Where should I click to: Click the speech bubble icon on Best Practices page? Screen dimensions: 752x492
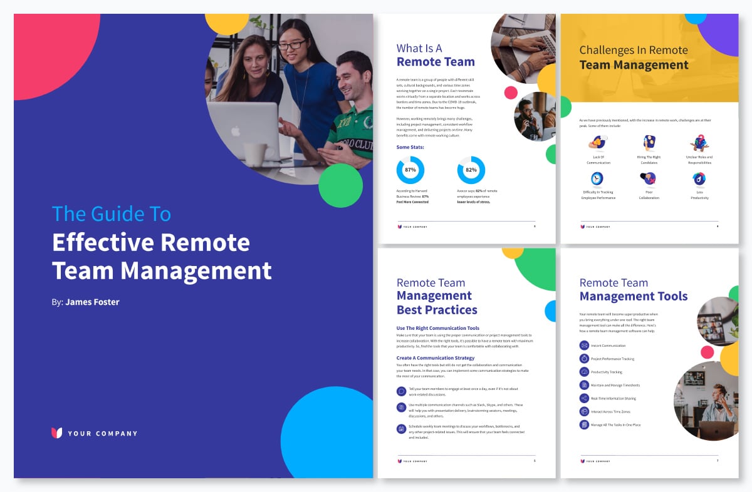(x=401, y=391)
